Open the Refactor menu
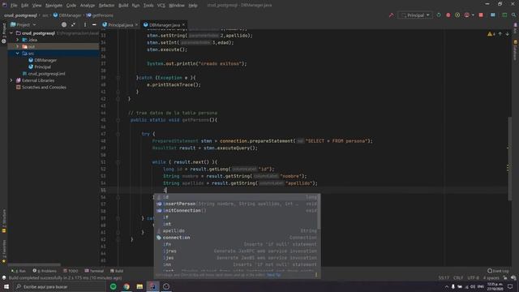The height and width of the screenshot is (292, 519). tap(106, 6)
